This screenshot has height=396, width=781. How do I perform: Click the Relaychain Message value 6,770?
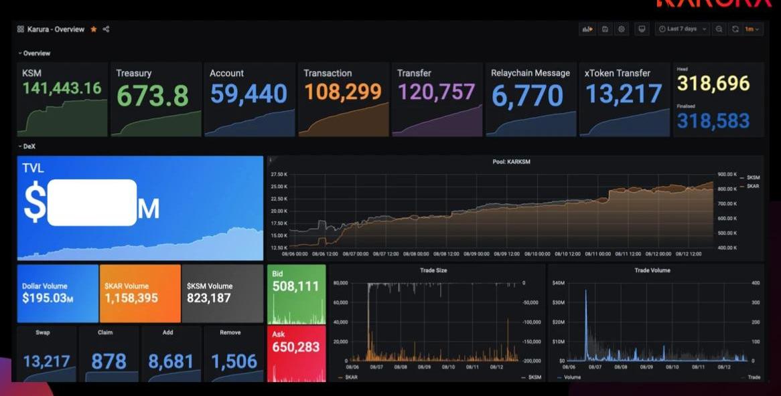point(527,96)
